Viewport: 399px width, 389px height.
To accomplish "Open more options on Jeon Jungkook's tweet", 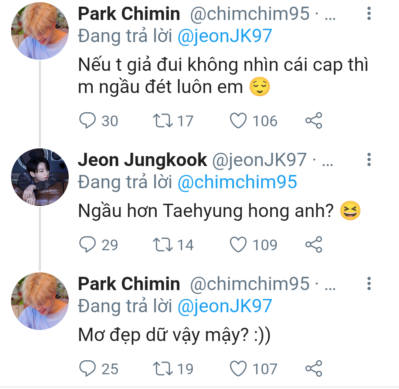I will (x=368, y=160).
